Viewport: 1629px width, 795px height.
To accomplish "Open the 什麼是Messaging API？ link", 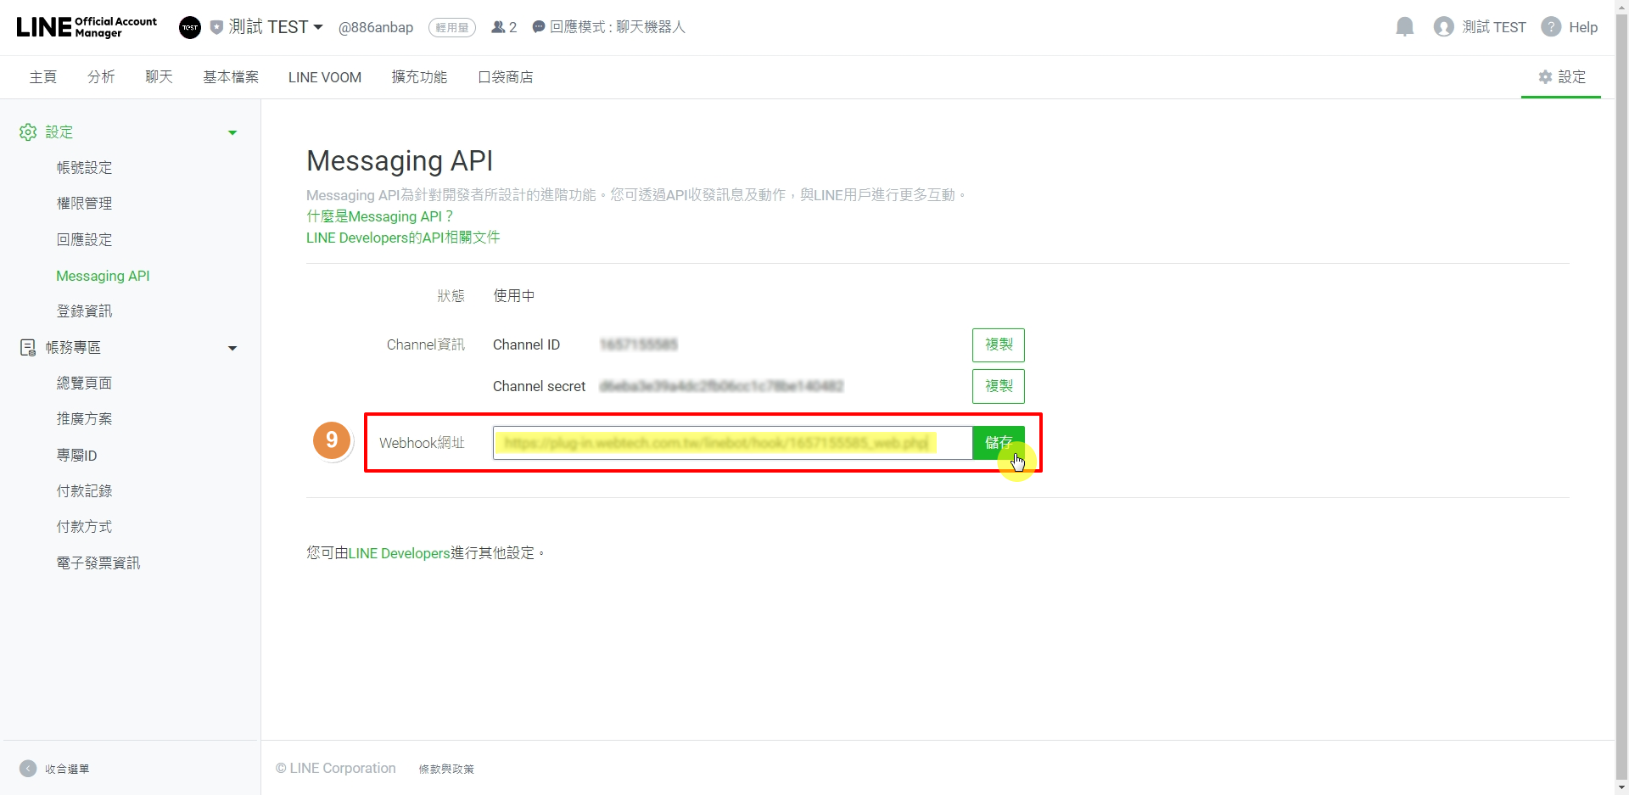I will tap(379, 216).
